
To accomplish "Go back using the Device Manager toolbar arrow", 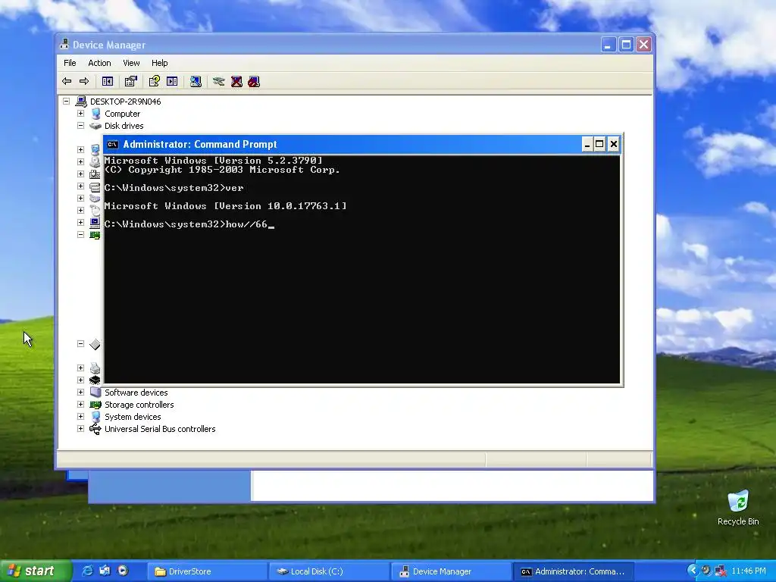I will pos(67,82).
